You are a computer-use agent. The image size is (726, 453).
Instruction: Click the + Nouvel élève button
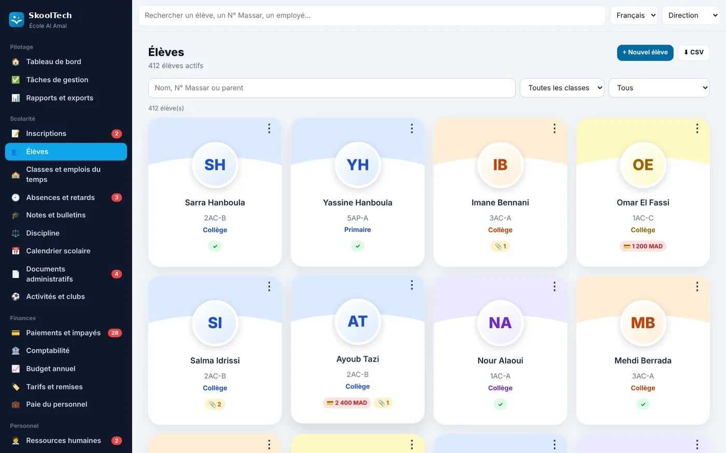(x=645, y=52)
